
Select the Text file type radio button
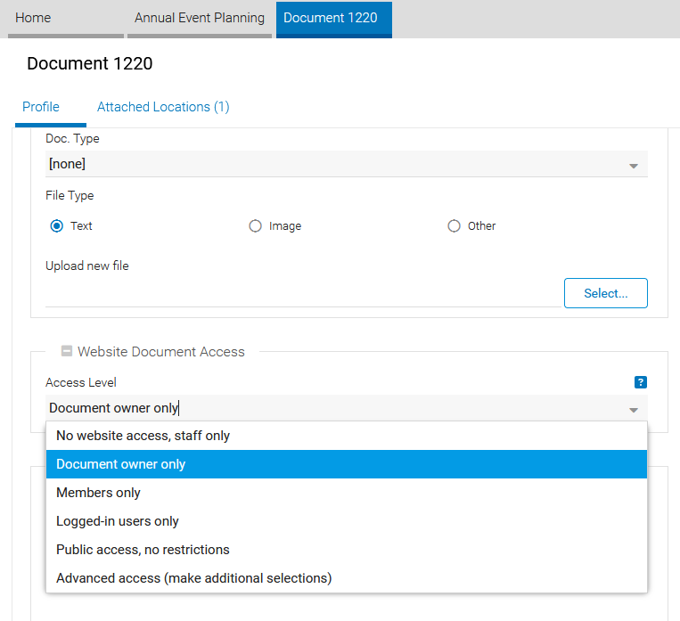(x=57, y=226)
